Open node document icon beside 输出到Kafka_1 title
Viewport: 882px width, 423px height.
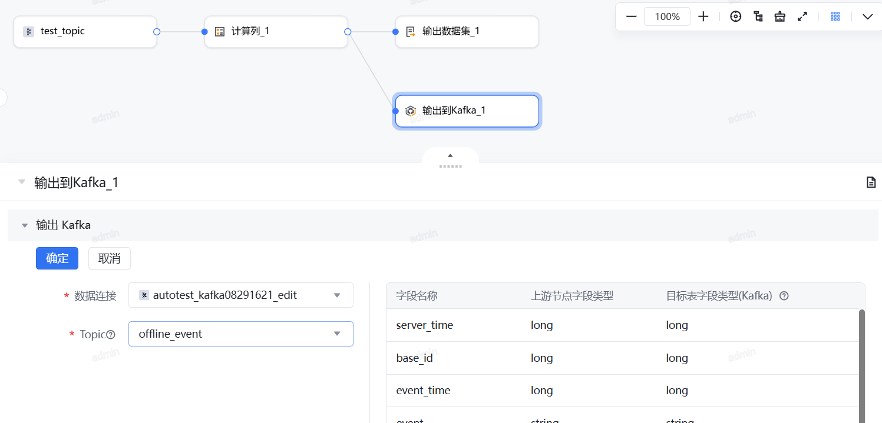(x=871, y=182)
